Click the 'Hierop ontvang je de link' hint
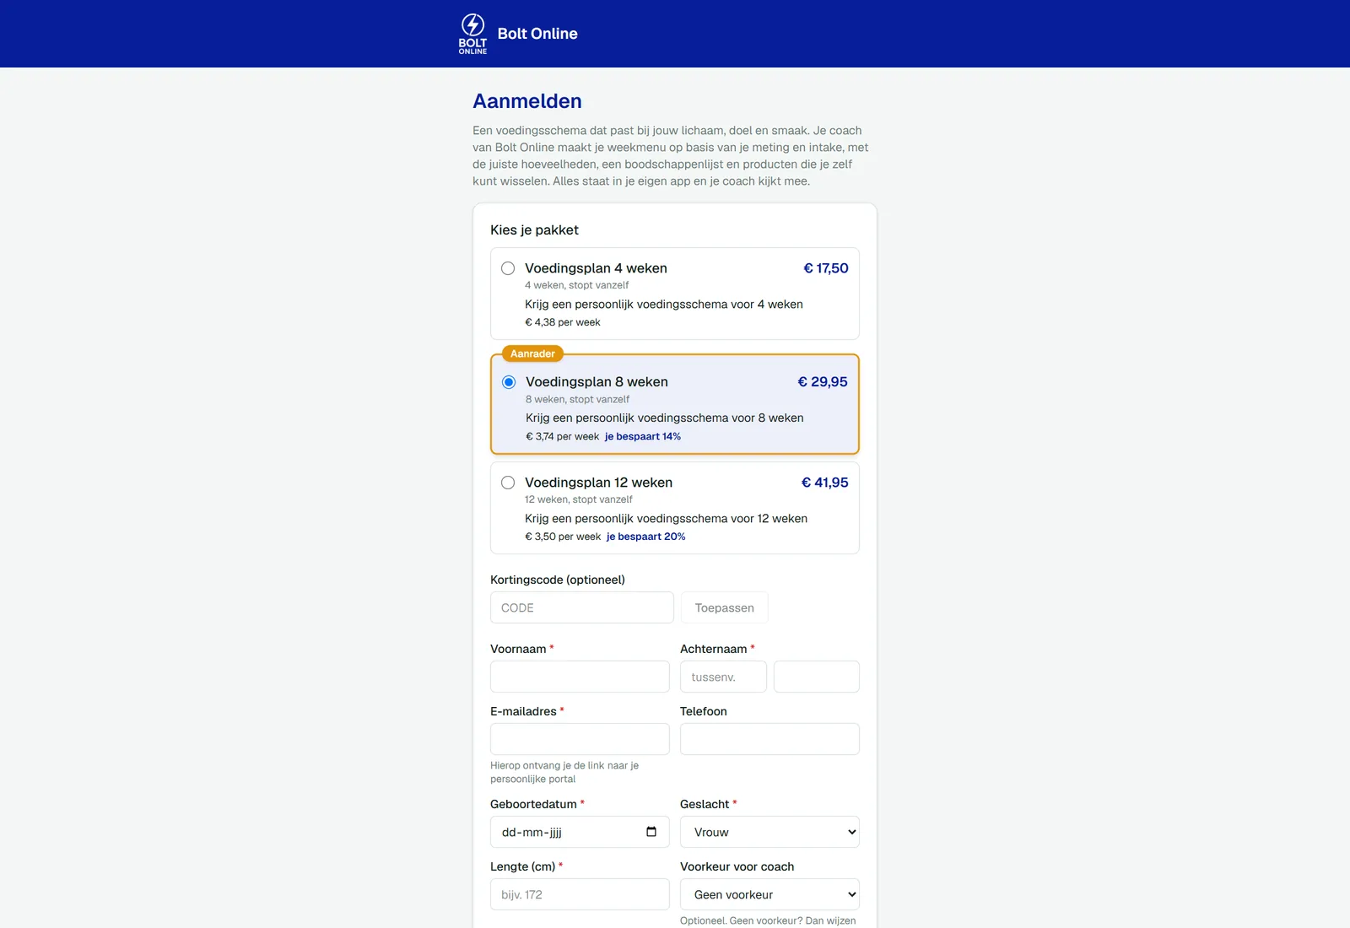 564,772
